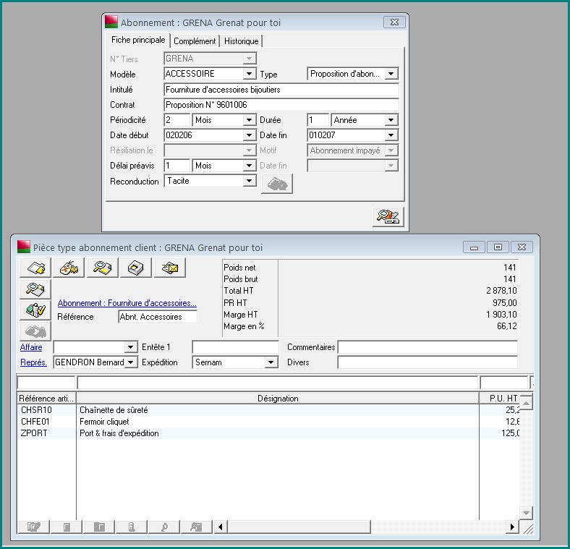The width and height of the screenshot is (570, 549).
Task: Click the third bottom toolbar icon with column page
Action: [x=99, y=527]
